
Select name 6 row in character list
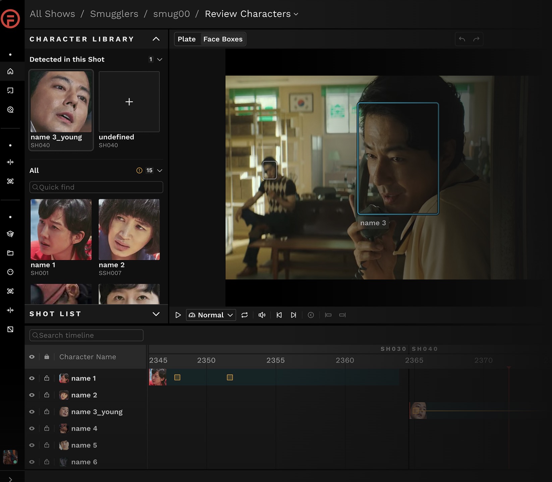point(86,462)
